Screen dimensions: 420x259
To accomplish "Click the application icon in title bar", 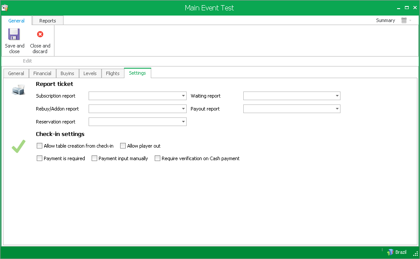I will tap(5, 8).
